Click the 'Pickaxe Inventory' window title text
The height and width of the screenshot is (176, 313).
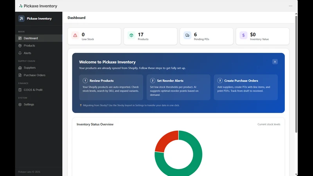tap(40, 6)
